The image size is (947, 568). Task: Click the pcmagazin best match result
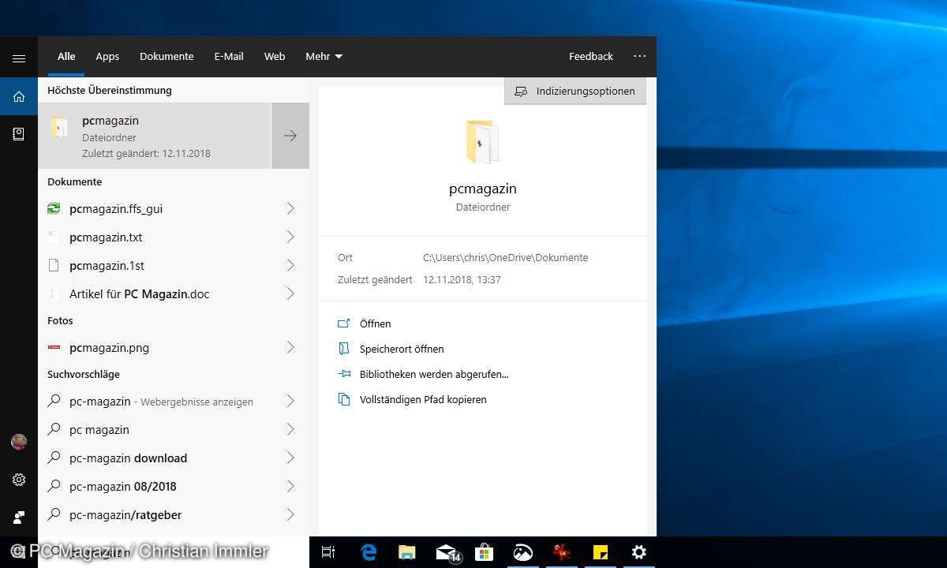(155, 136)
